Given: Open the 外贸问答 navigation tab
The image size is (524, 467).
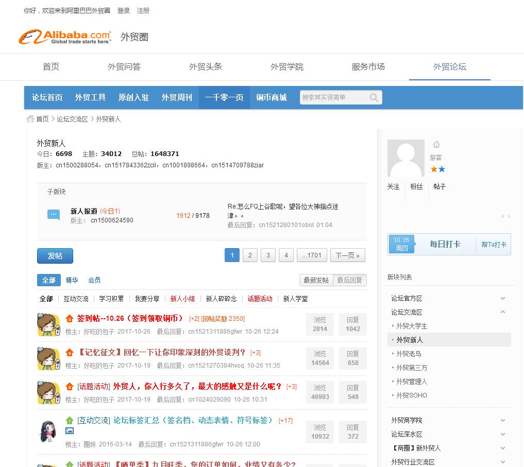Looking at the screenshot, I should pyautogui.click(x=124, y=67).
